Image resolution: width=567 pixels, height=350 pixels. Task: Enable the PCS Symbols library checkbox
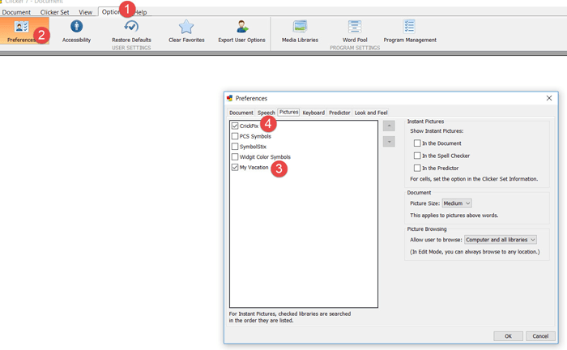(235, 137)
